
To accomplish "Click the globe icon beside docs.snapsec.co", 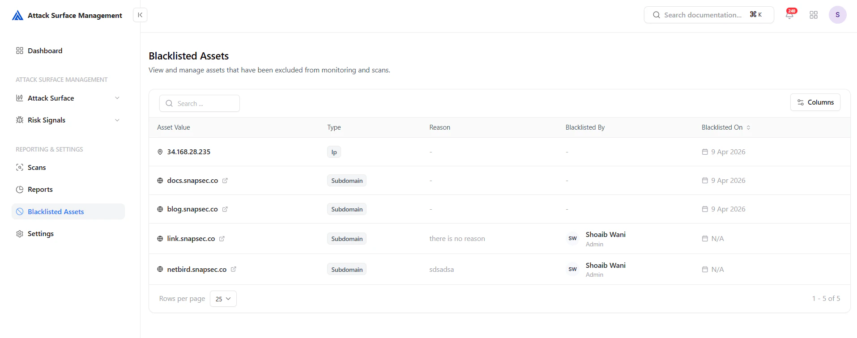I will click(x=160, y=181).
